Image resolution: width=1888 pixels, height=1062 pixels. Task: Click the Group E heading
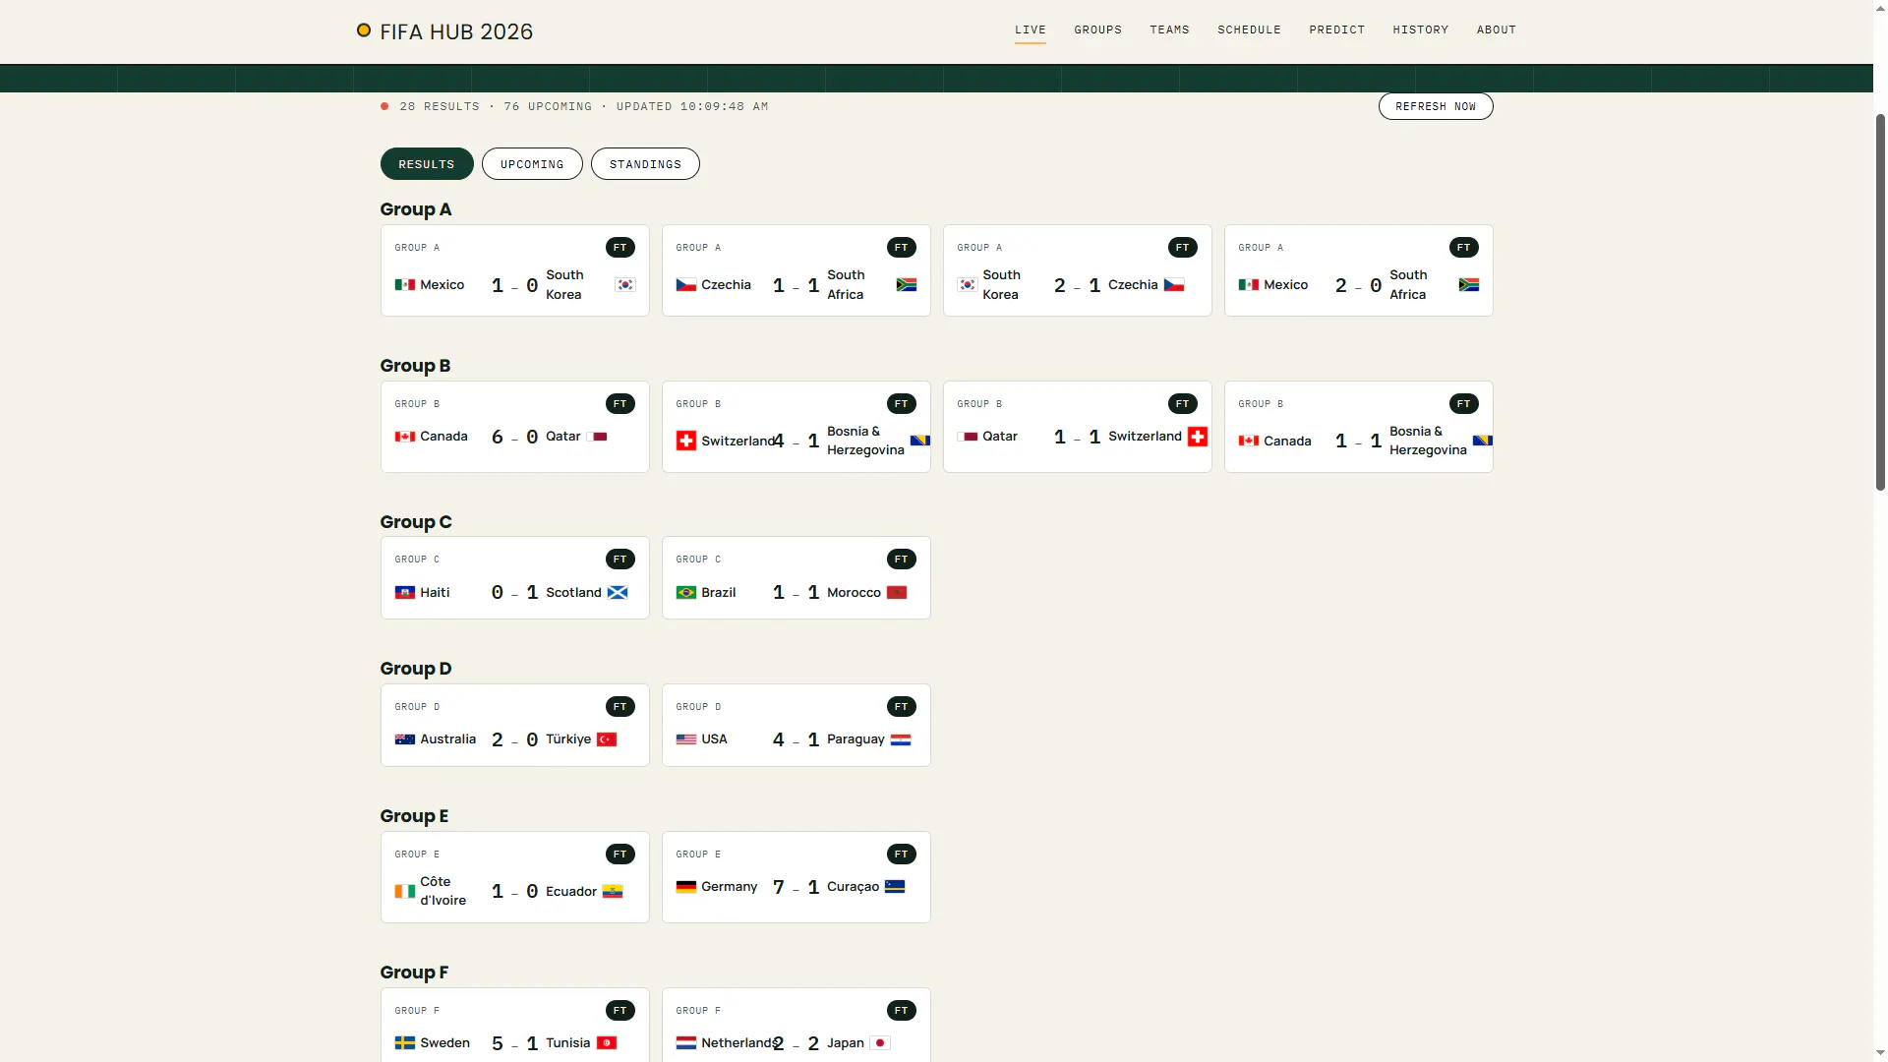(x=414, y=816)
